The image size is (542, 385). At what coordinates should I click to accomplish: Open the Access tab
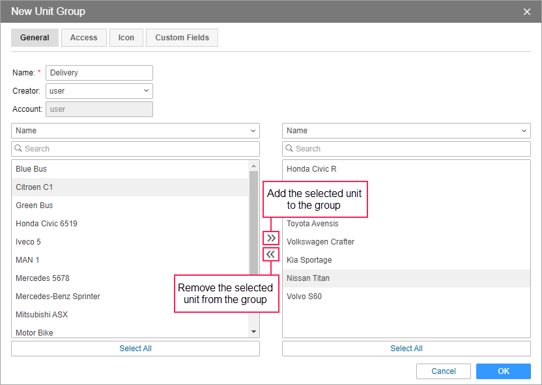coord(83,38)
